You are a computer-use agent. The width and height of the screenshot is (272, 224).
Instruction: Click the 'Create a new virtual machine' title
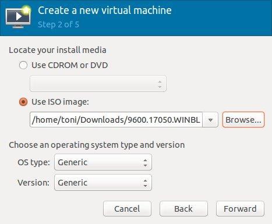pos(105,10)
